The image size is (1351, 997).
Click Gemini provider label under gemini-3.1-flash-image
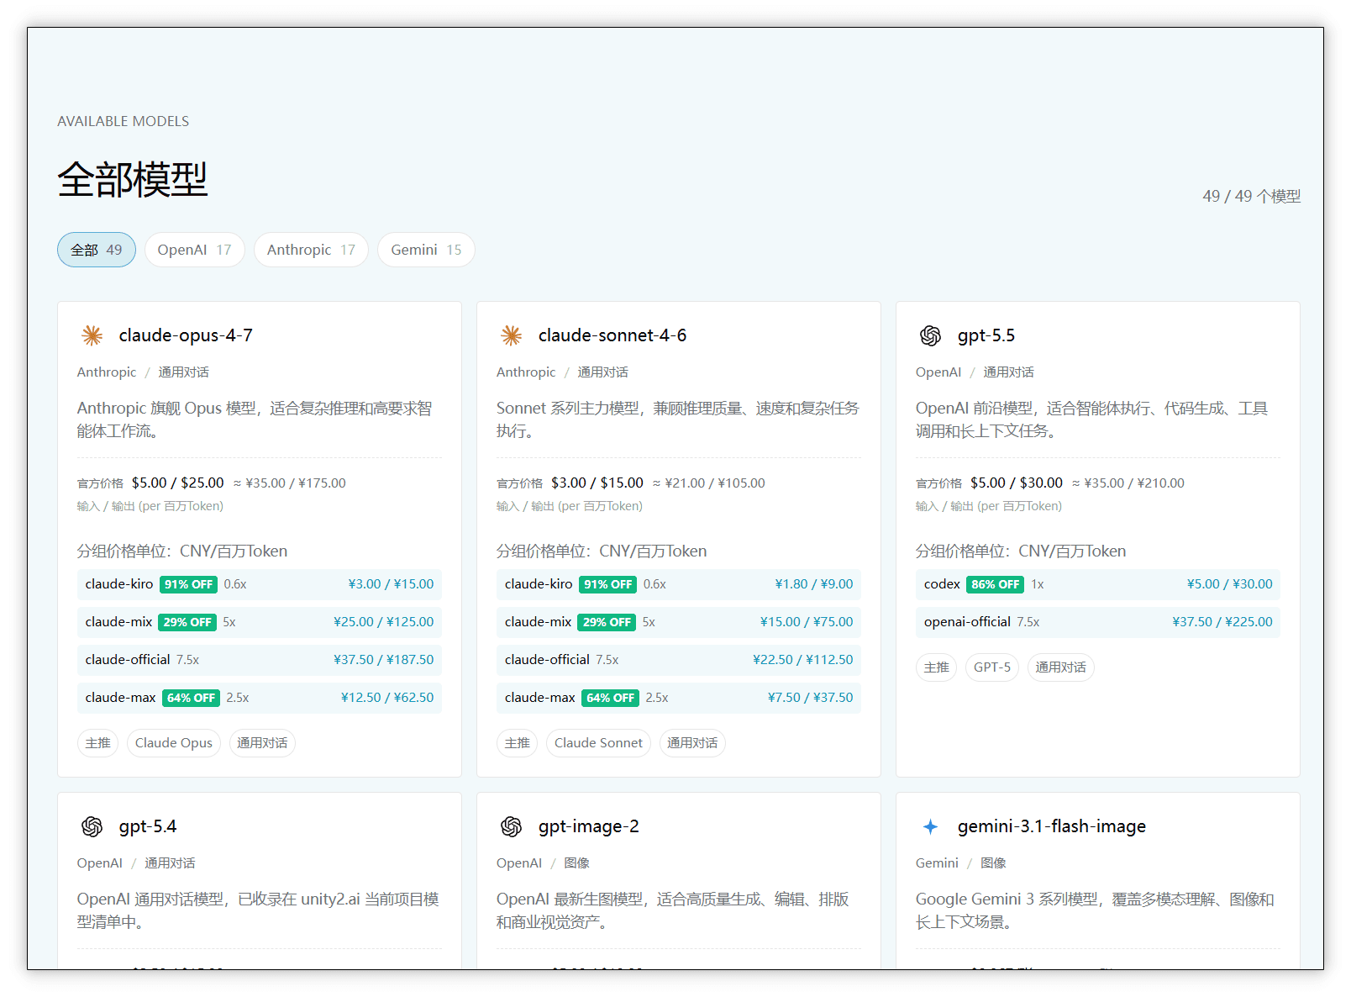click(x=937, y=863)
